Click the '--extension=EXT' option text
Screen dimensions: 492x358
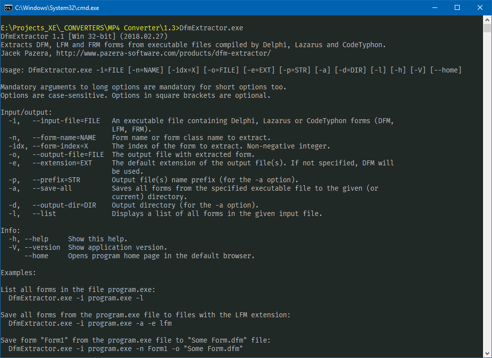click(62, 163)
